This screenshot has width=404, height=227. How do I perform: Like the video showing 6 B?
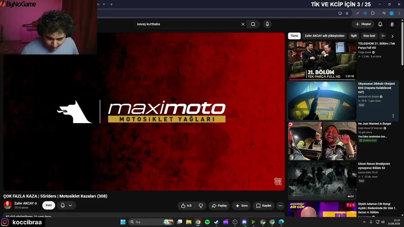click(x=186, y=206)
